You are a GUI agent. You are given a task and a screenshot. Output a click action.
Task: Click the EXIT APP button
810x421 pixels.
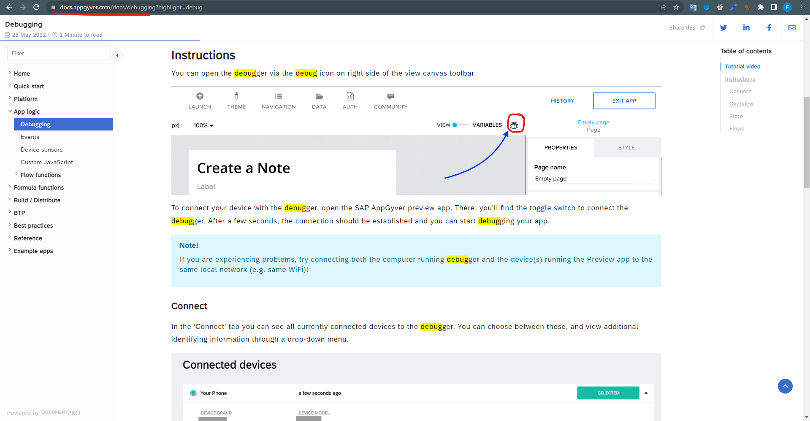tap(624, 101)
